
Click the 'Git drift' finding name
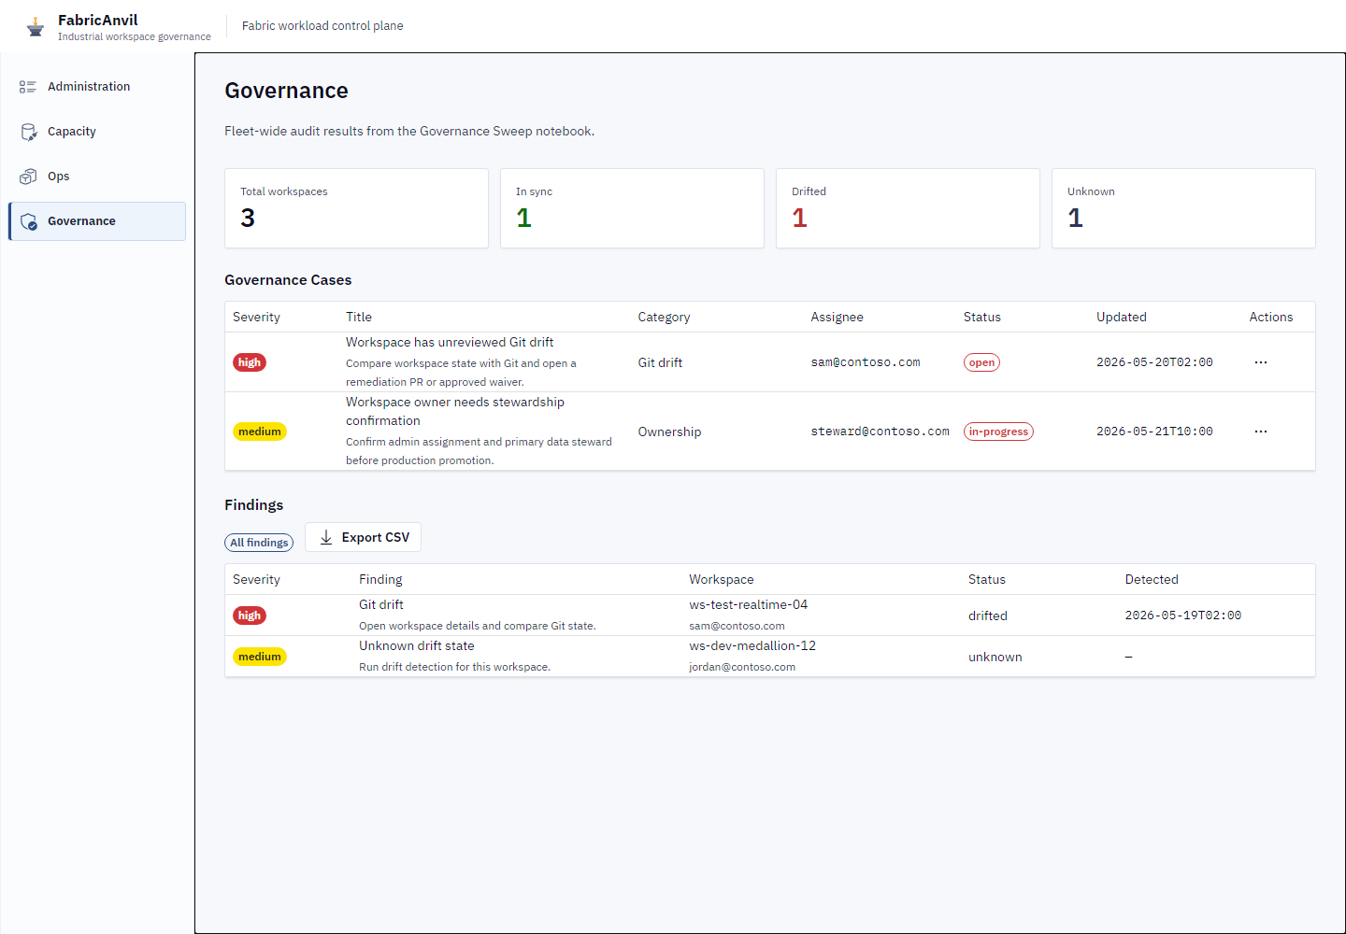381,605
